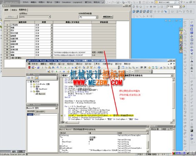Viewport: 196px width, 156px height.
Task: Click Toggle Folders icon in project panel
Action: (x=36, y=78)
